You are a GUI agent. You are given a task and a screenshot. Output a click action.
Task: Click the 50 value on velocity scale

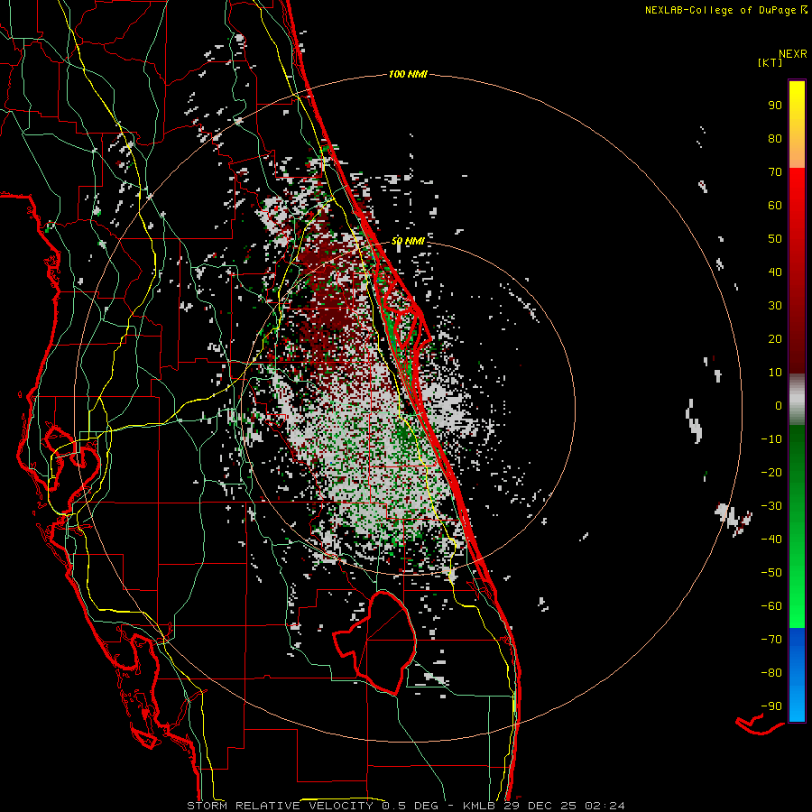coord(775,239)
